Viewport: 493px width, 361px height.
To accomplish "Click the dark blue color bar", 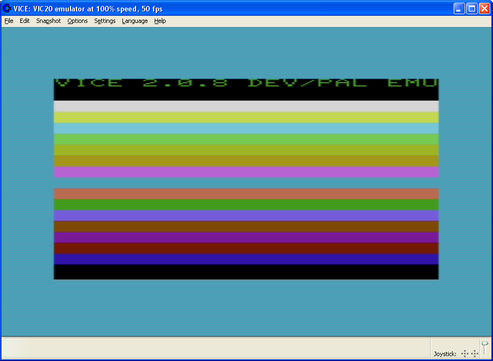I will pyautogui.click(x=246, y=259).
